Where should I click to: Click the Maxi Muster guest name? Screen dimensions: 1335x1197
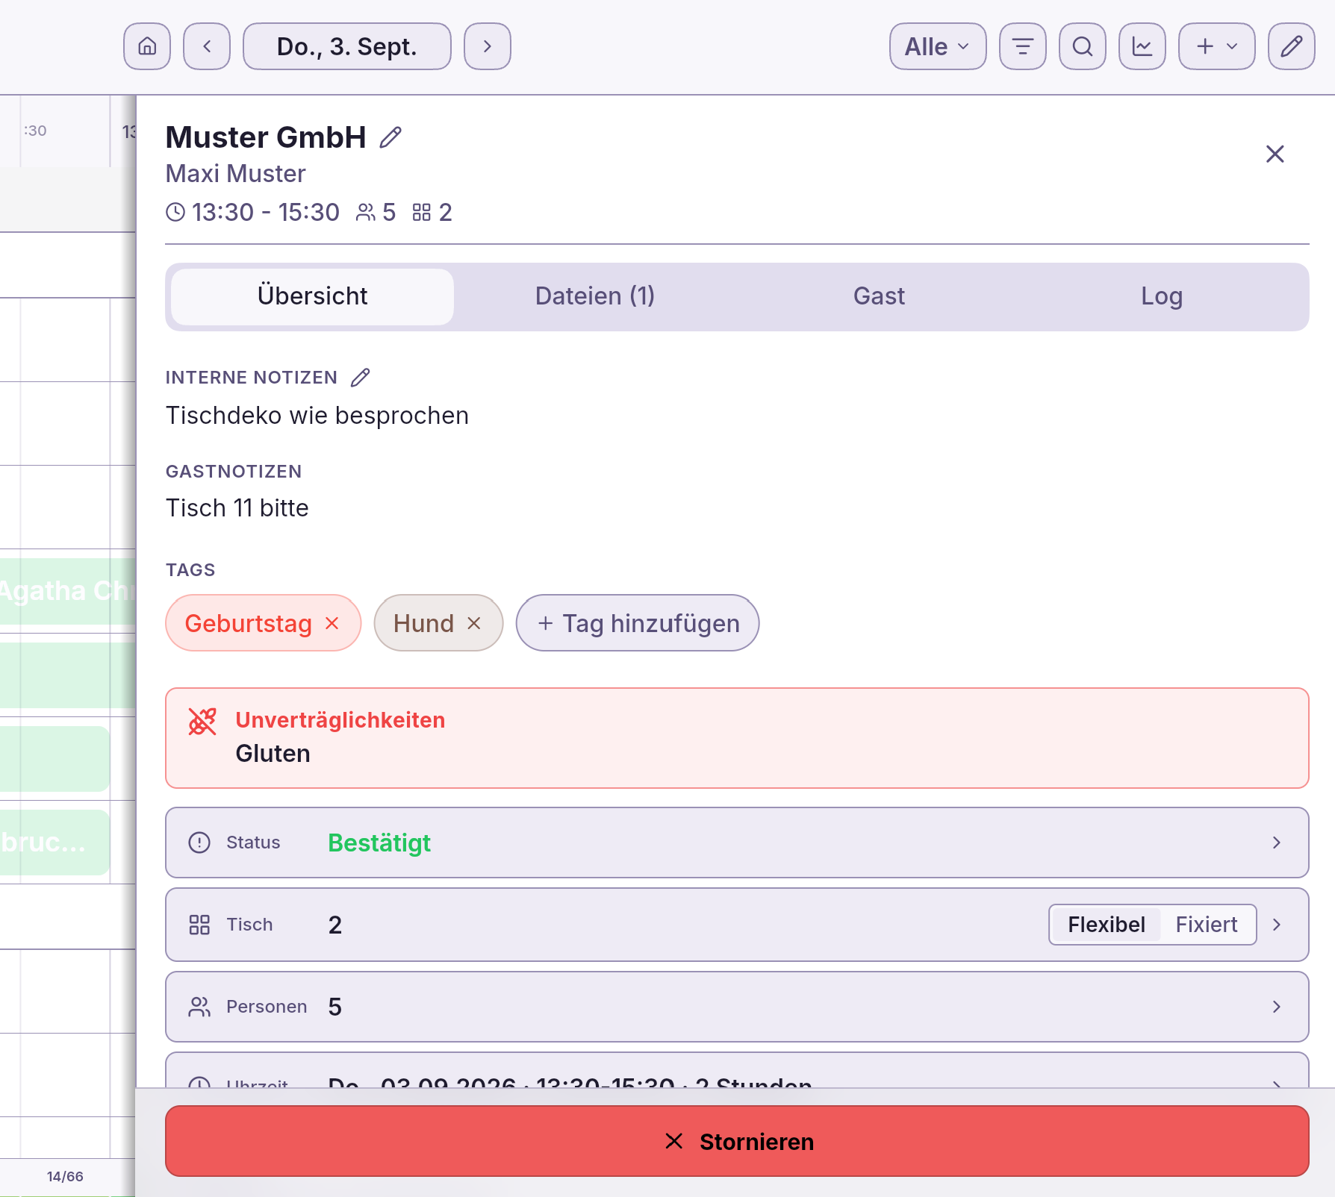click(x=236, y=174)
